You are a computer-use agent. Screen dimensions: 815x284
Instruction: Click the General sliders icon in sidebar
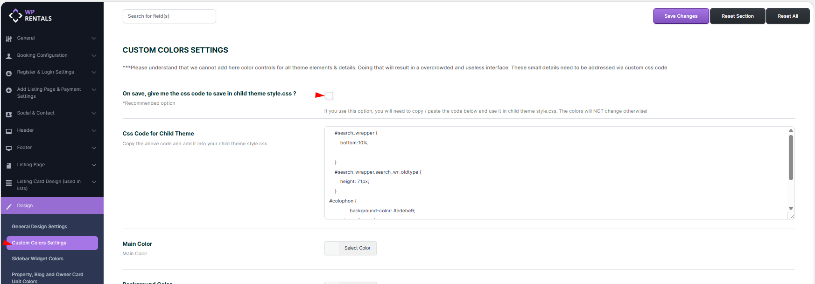pyautogui.click(x=8, y=39)
